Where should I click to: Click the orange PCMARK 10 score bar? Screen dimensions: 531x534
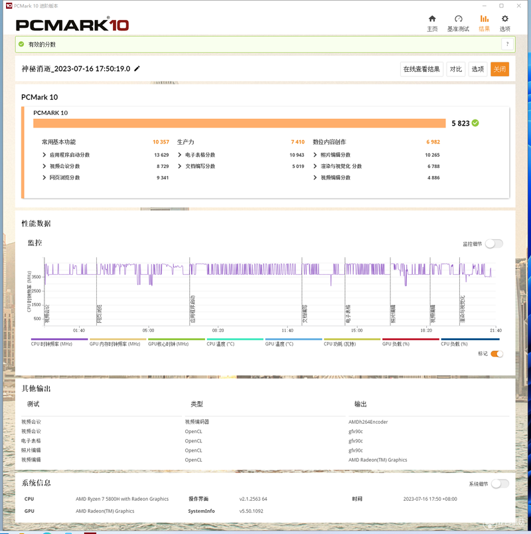[240, 124]
